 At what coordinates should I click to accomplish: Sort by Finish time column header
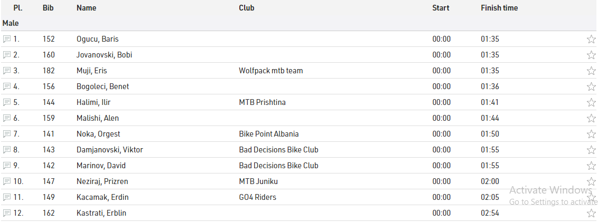(x=499, y=8)
